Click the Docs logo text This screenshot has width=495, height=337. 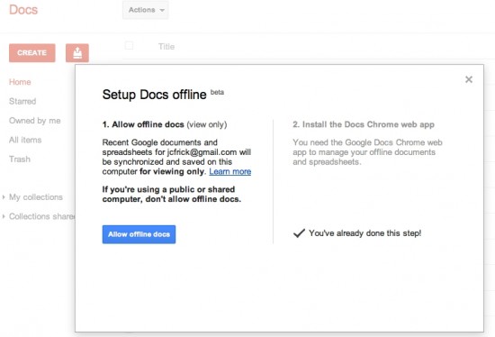(23, 10)
